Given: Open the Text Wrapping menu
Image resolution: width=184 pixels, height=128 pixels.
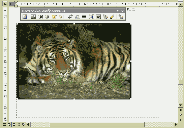Looking at the screenshot, I should (98, 17).
